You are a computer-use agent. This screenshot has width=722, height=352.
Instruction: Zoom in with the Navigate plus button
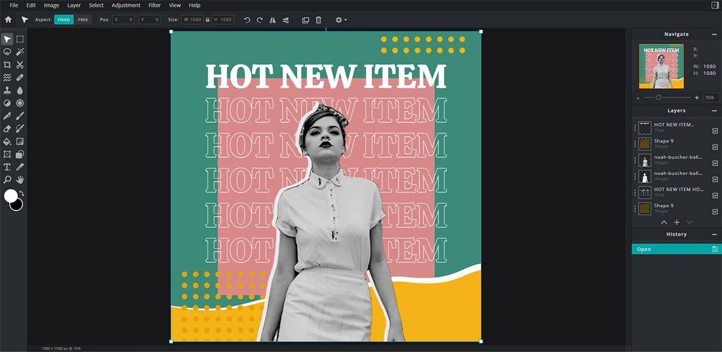(x=697, y=97)
